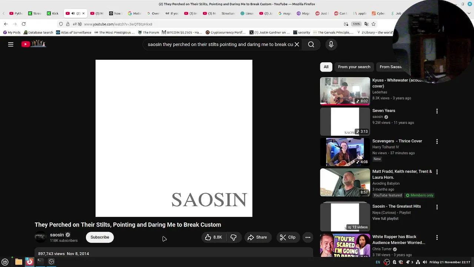The image size is (474, 267).
Task: Open White Rapper has Black Audience title
Action: (398, 240)
